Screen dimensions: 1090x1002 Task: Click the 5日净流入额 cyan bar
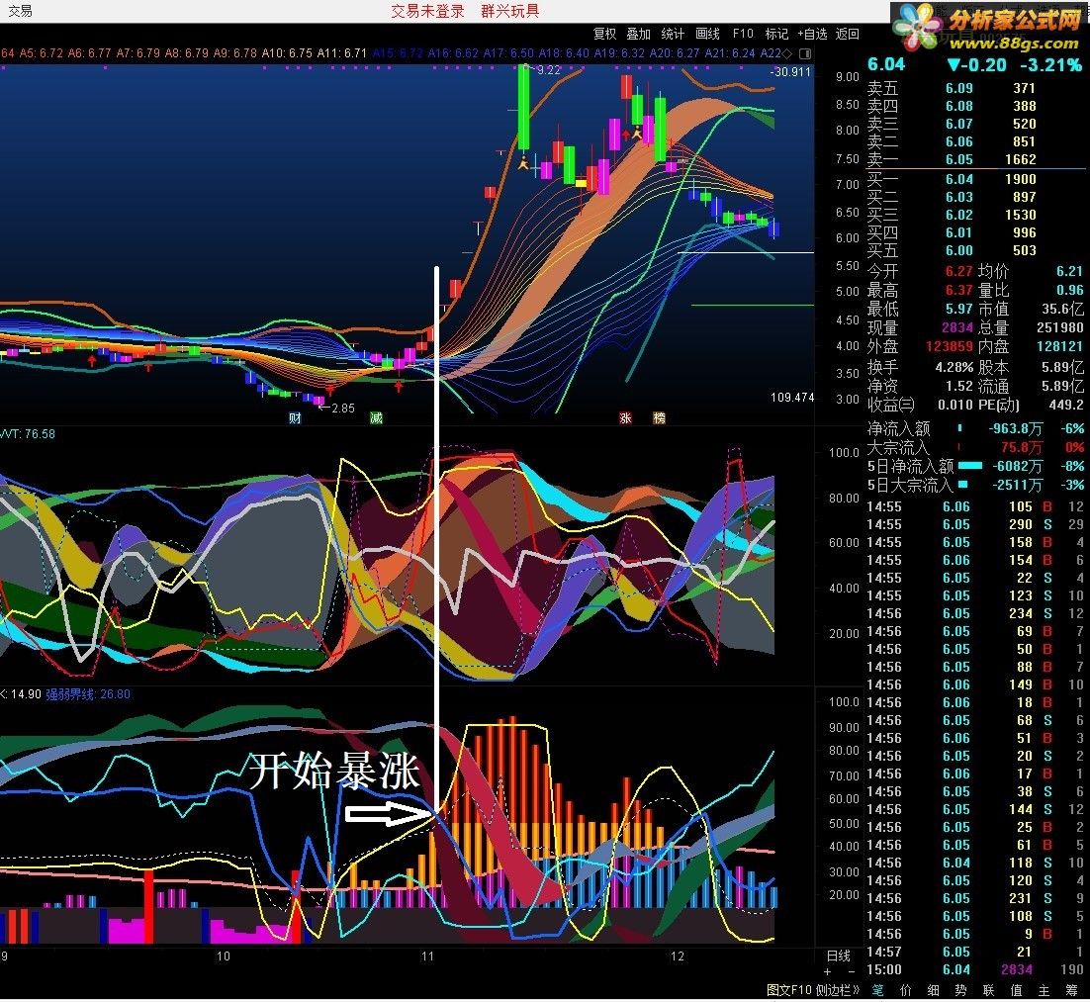(969, 466)
